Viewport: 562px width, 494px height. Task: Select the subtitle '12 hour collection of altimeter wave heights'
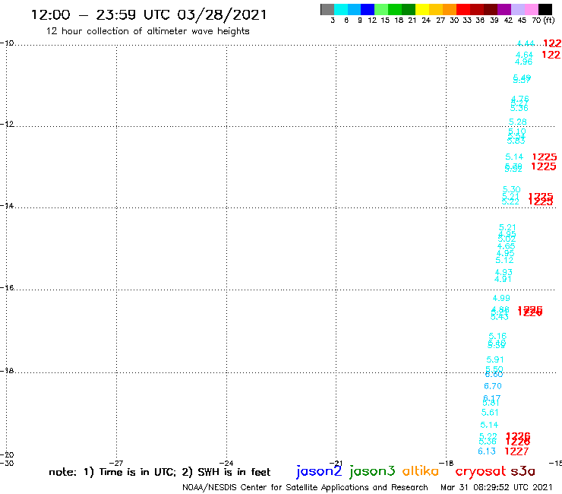click(147, 31)
